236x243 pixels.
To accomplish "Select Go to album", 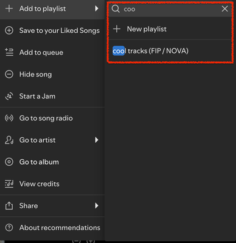I will point(52,162).
